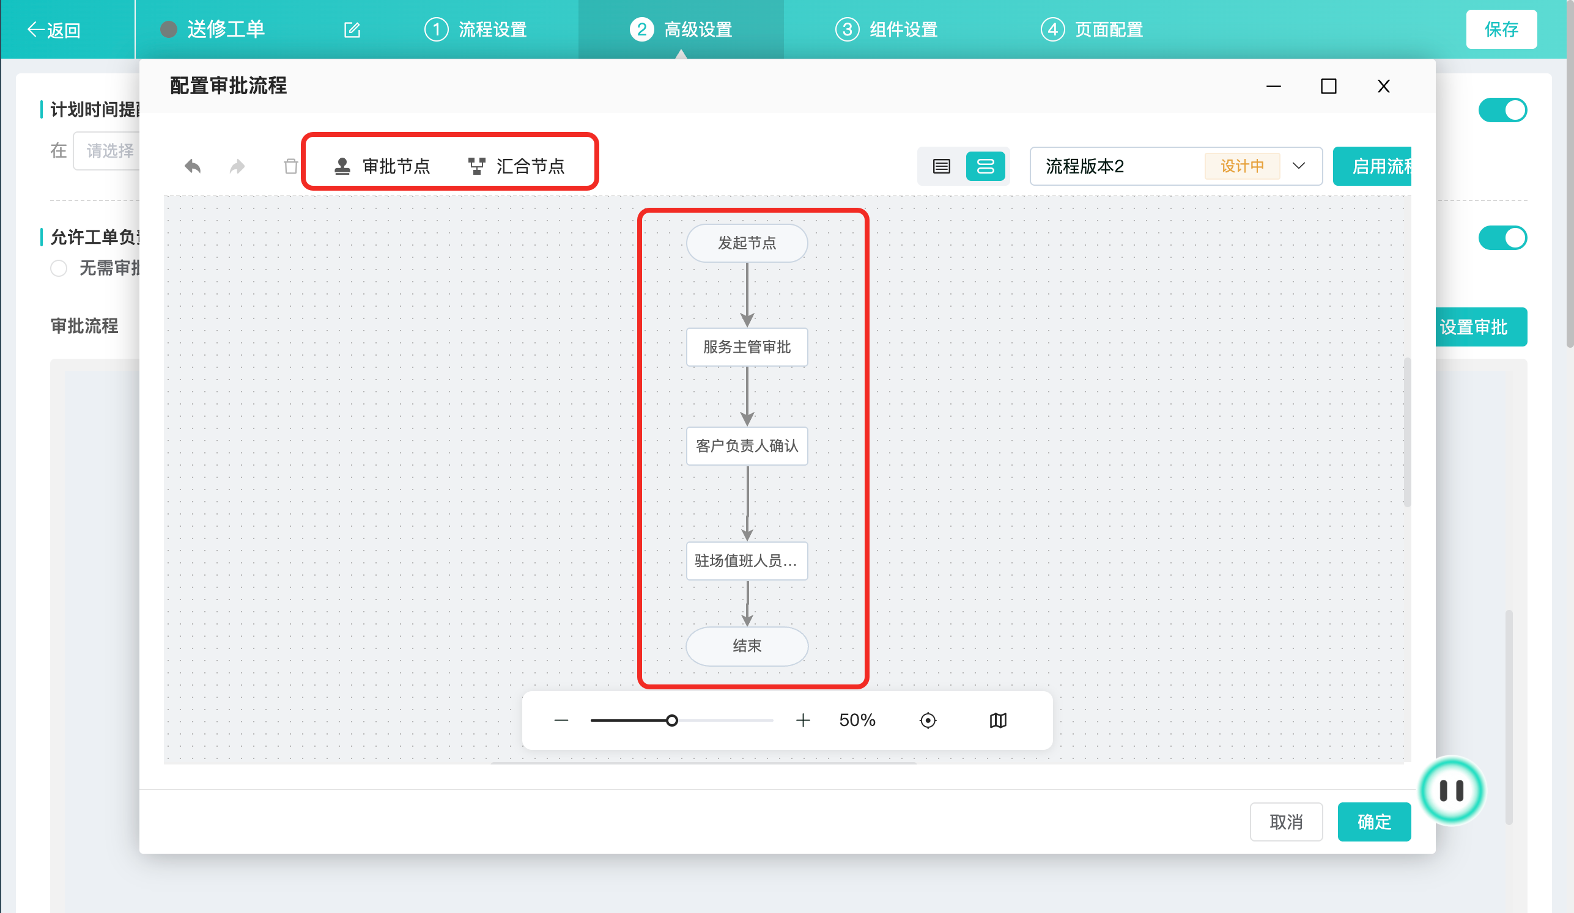Click the trash delete icon

pos(290,166)
